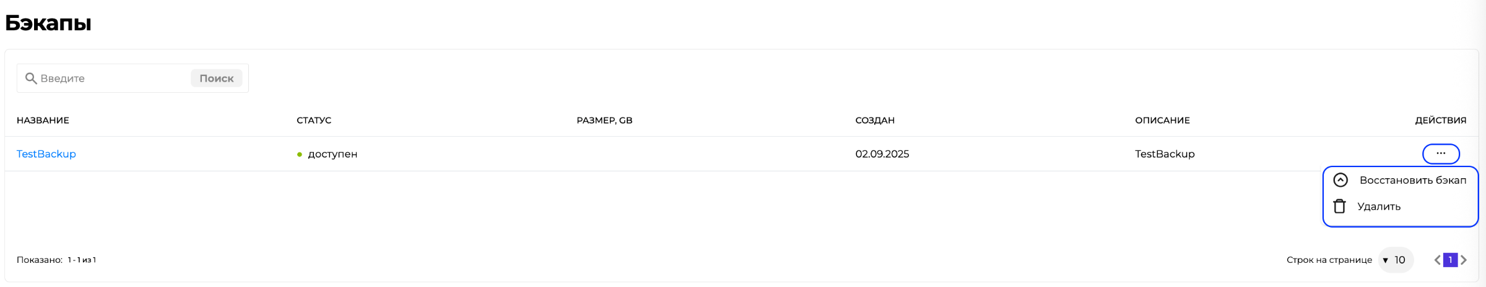
Task: Click the ОПИСАНИЕ column header
Action: point(1162,121)
